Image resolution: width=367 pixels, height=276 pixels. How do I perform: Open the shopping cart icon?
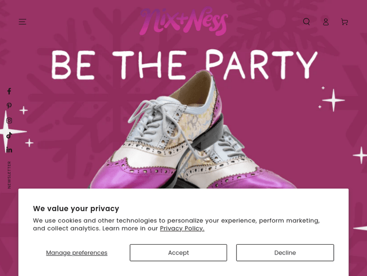click(344, 22)
